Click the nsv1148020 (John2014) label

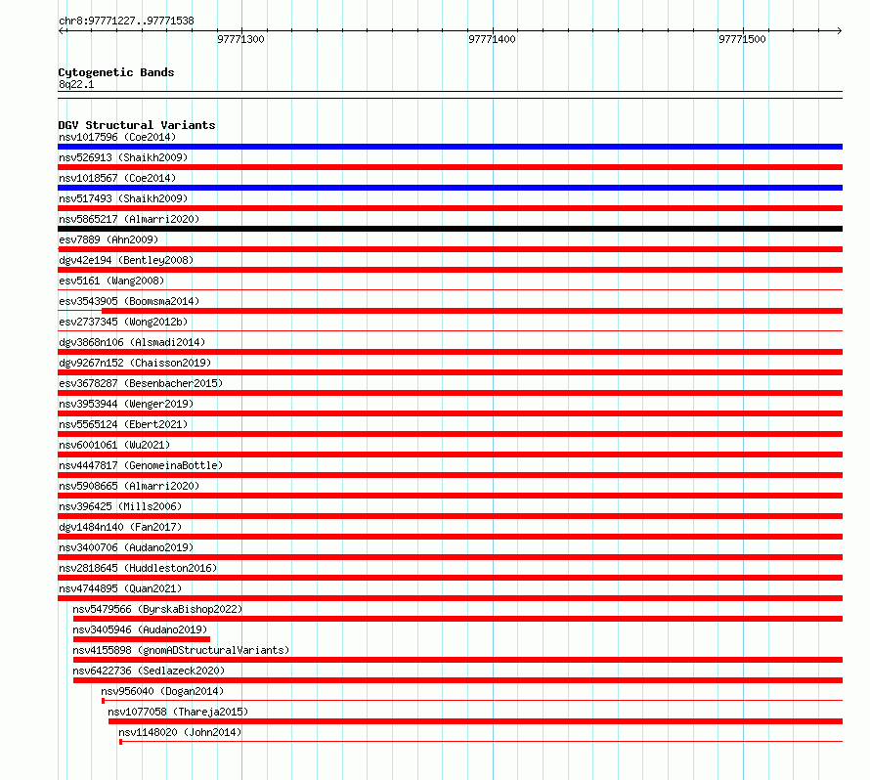click(180, 732)
